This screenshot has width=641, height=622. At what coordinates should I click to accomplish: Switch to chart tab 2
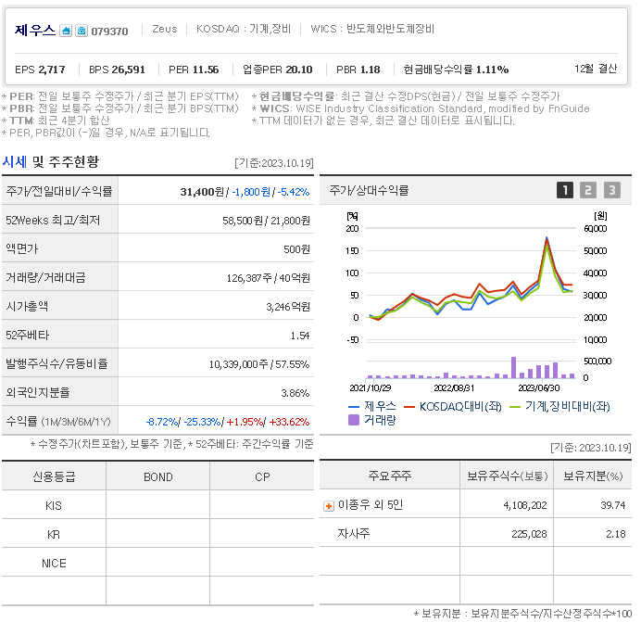click(588, 190)
